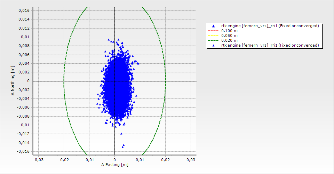This screenshot has height=174, width=334.
Task: Click the large blue triangle marker in the legend
Action: tap(213, 26)
